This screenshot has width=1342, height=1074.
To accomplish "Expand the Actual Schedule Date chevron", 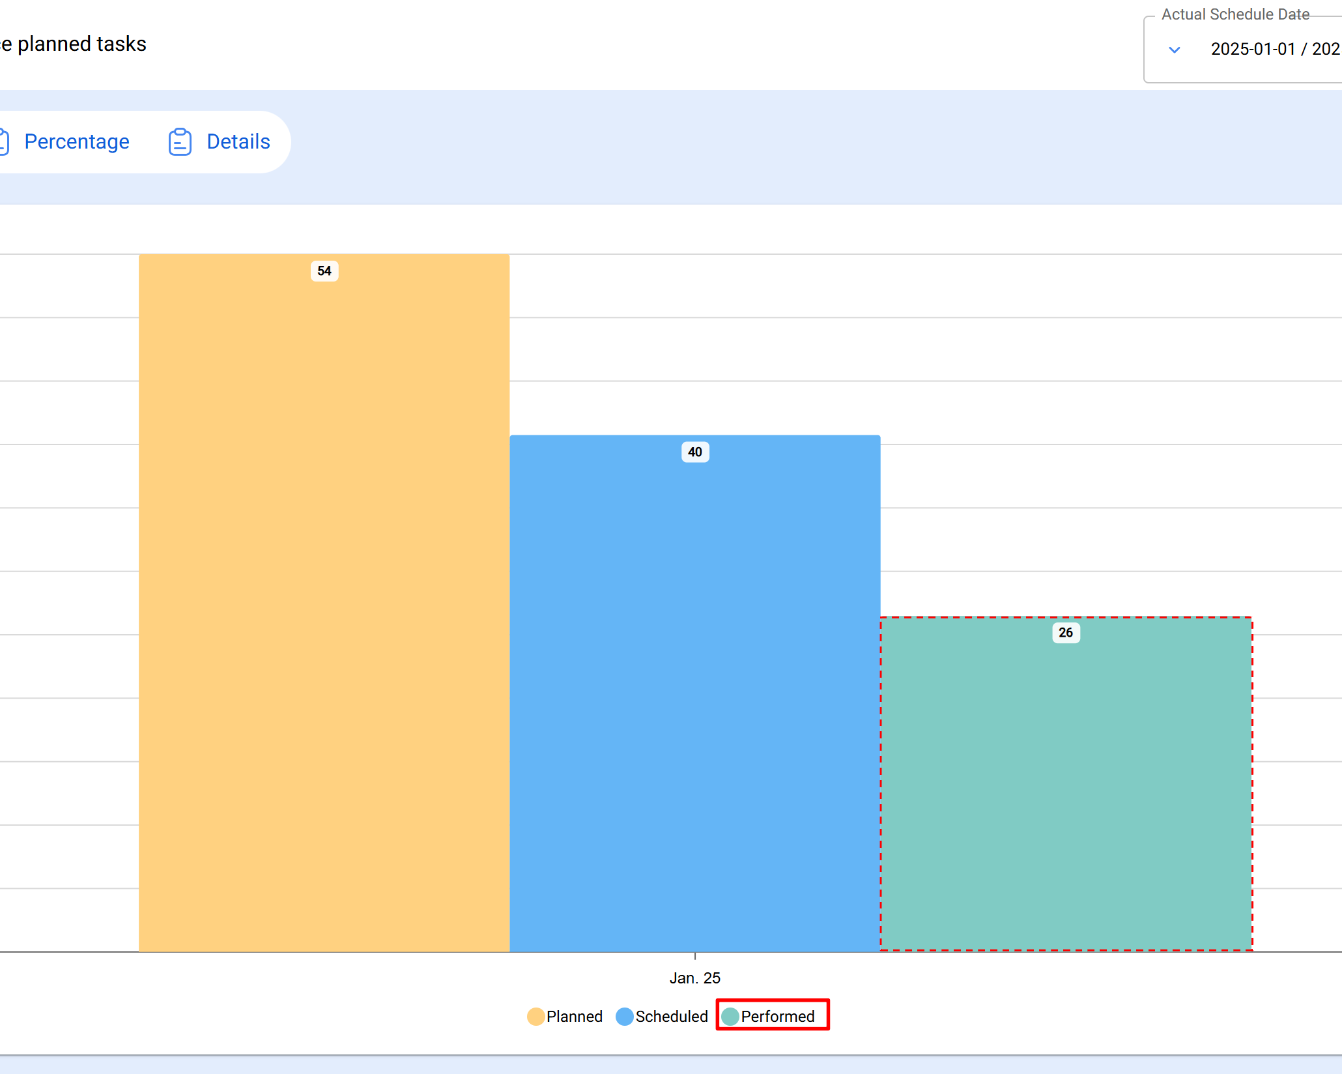I will coord(1174,50).
